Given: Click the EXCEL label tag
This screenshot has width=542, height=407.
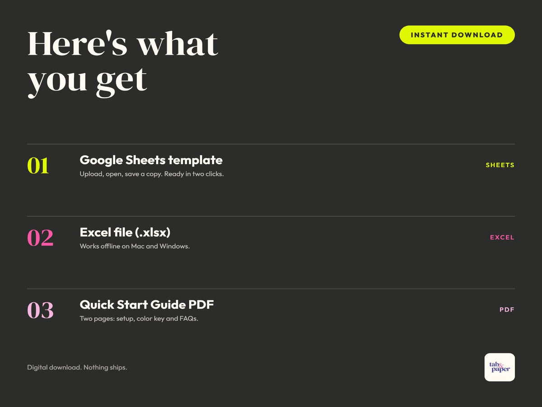Looking at the screenshot, I should pos(502,237).
